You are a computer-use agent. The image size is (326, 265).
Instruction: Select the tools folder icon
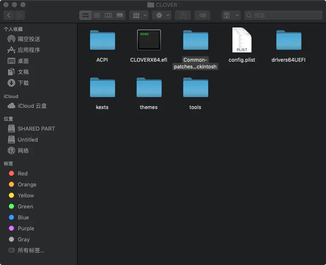click(196, 87)
